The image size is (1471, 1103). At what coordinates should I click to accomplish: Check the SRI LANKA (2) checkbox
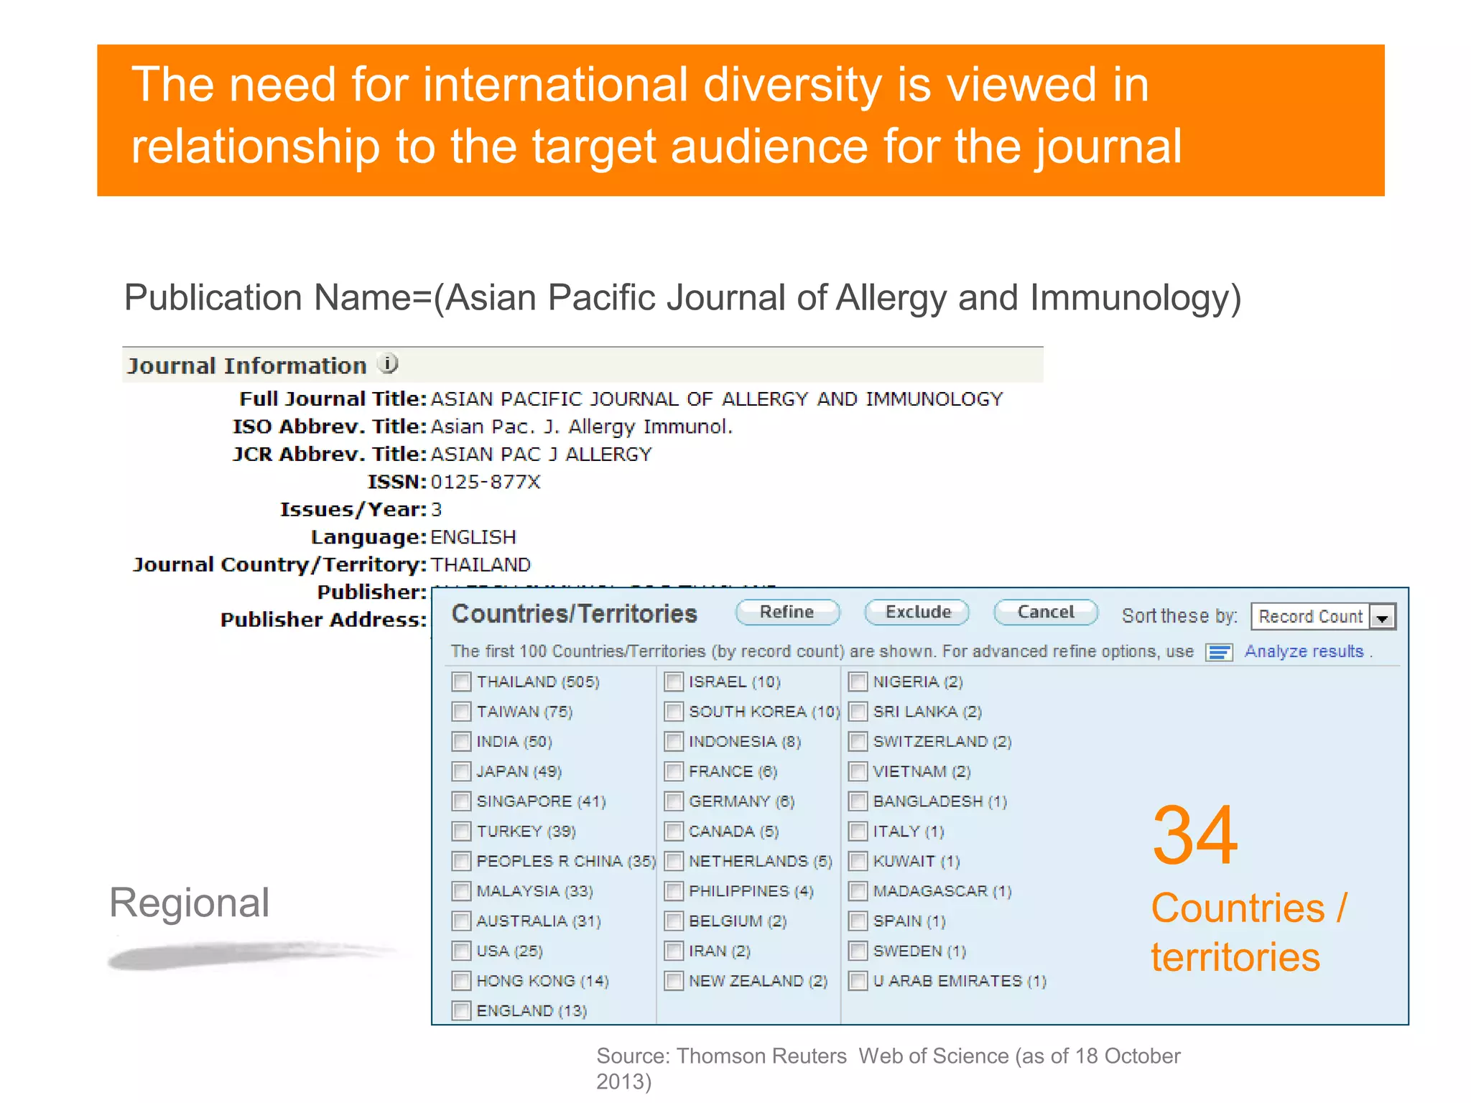coord(858,712)
